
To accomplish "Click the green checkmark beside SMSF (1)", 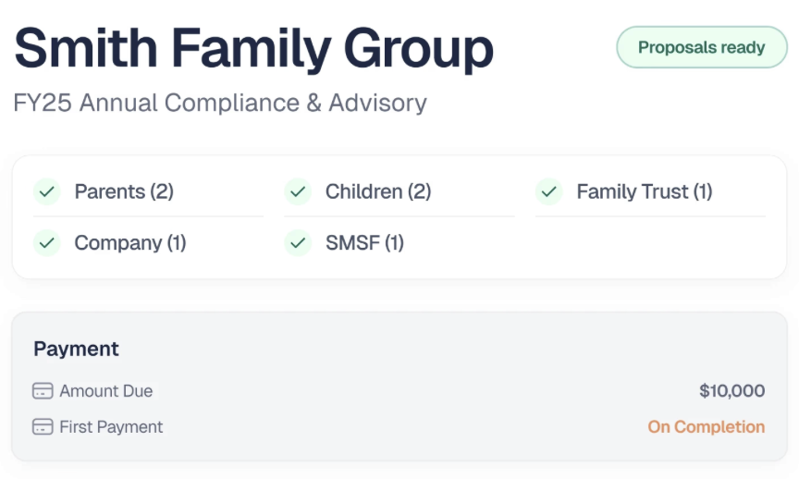I will (x=298, y=243).
